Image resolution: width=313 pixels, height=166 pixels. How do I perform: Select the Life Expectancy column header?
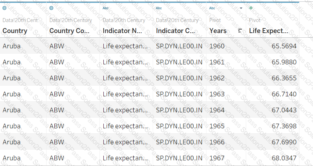click(269, 31)
